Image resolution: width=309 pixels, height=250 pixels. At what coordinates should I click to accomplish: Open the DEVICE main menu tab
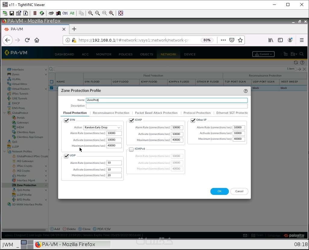point(190,54)
